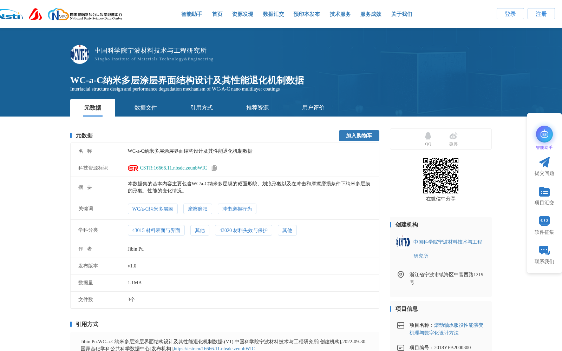Open the 中国科学院宁波材料技术与工程研究所 institution link

[447, 249]
